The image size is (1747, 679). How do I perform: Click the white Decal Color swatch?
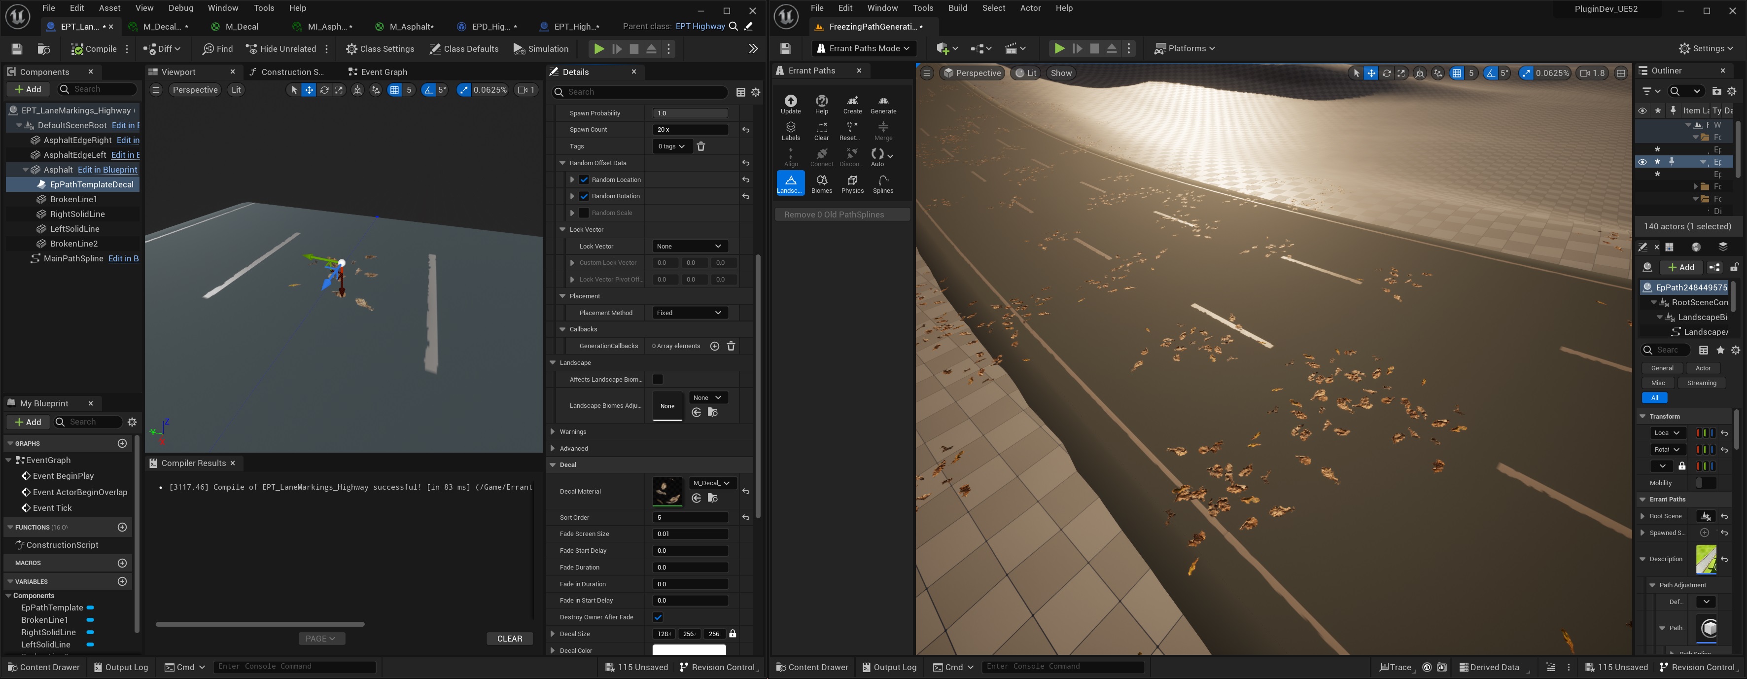click(688, 650)
